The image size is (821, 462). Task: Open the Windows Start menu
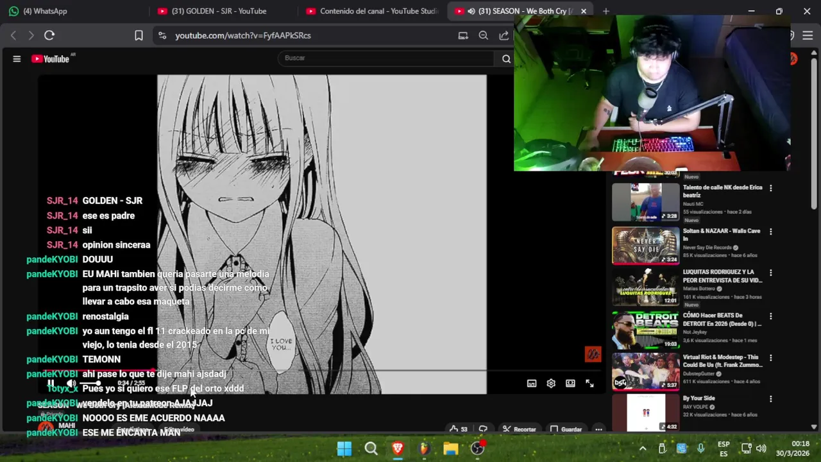pyautogui.click(x=344, y=449)
